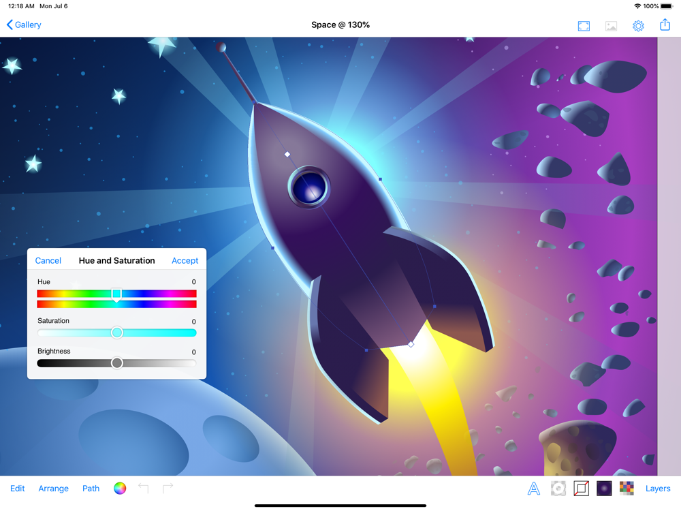Click the lower gradient diamond handle near flame

[411, 344]
